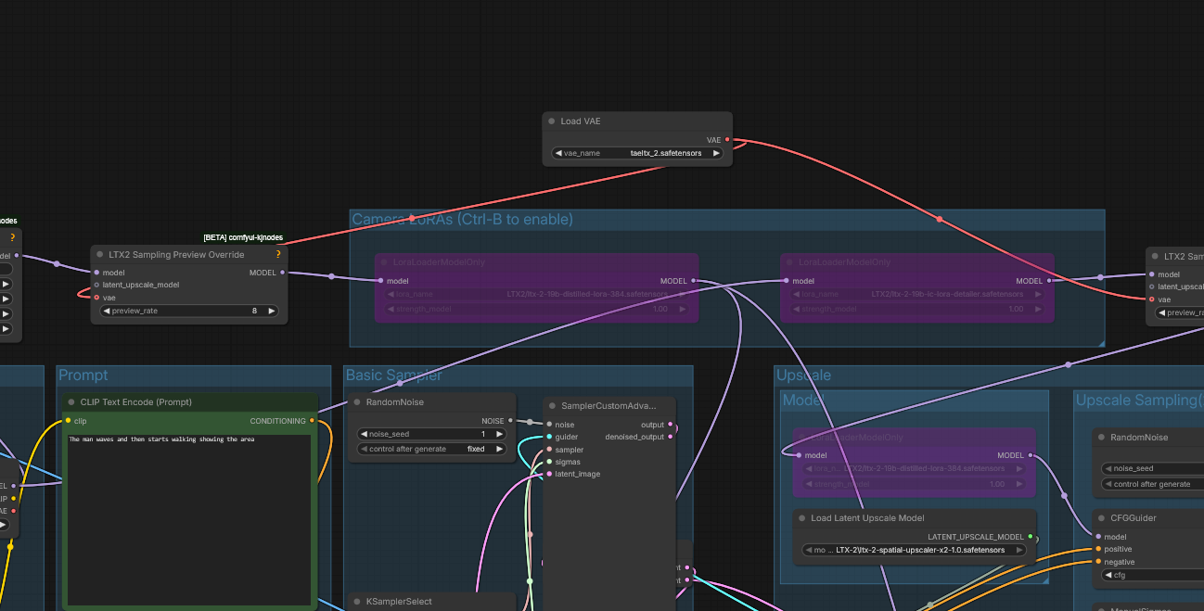Collapse the CFGGuider node
The width and height of the screenshot is (1204, 611).
coord(1101,518)
